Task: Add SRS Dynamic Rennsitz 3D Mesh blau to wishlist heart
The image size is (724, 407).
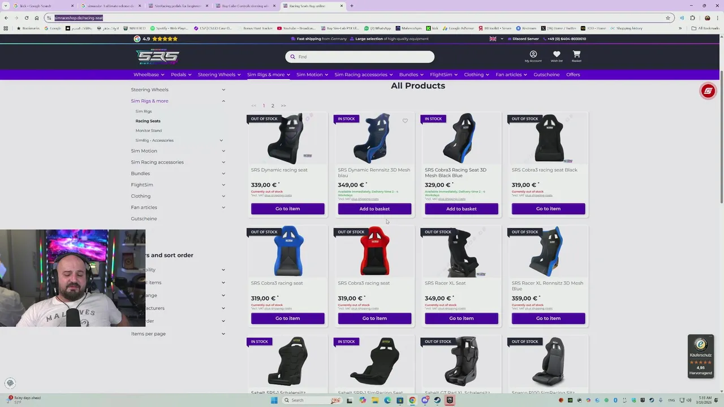Action: click(x=405, y=121)
